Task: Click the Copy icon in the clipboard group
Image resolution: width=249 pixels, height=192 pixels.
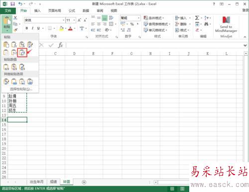Action: click(15, 24)
